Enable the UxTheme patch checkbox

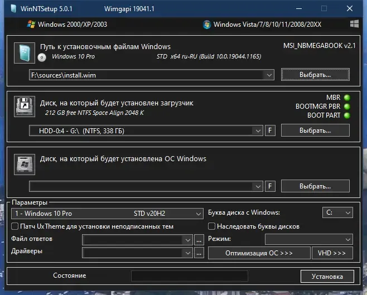pyautogui.click(x=15, y=226)
